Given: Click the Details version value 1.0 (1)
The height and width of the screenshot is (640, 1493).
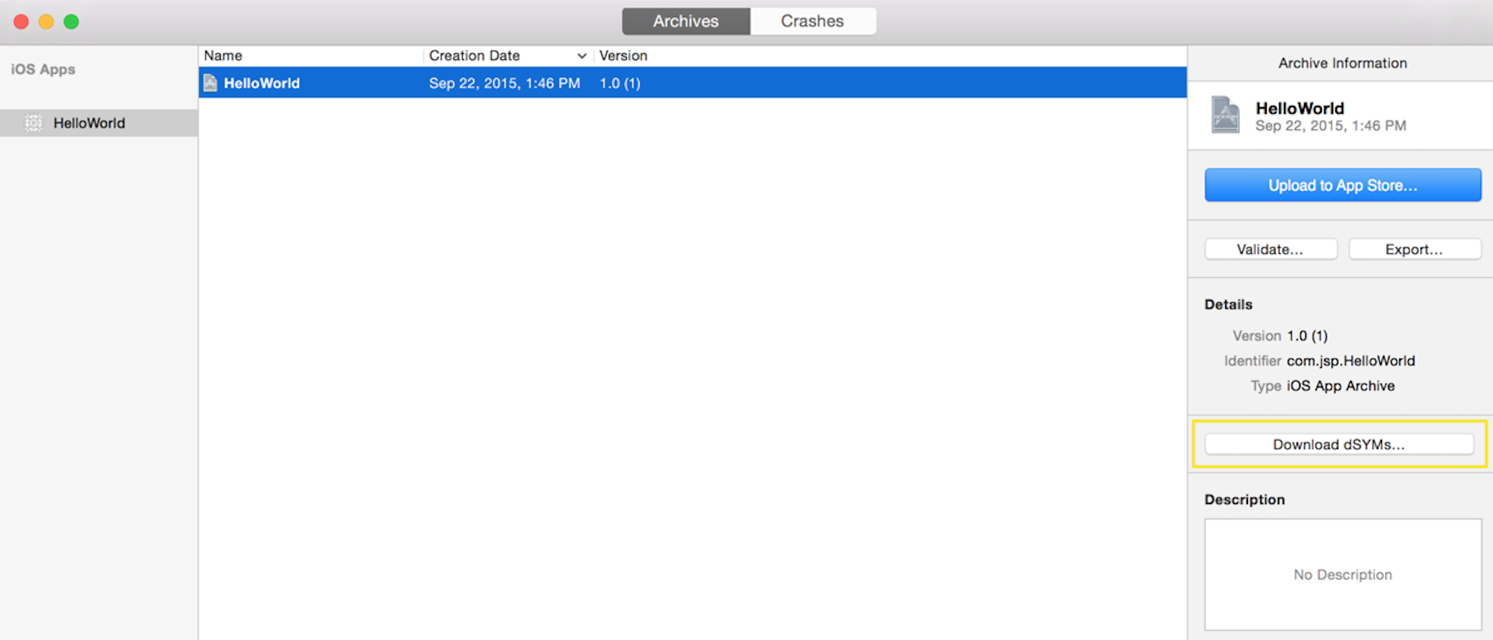Looking at the screenshot, I should (x=1307, y=336).
